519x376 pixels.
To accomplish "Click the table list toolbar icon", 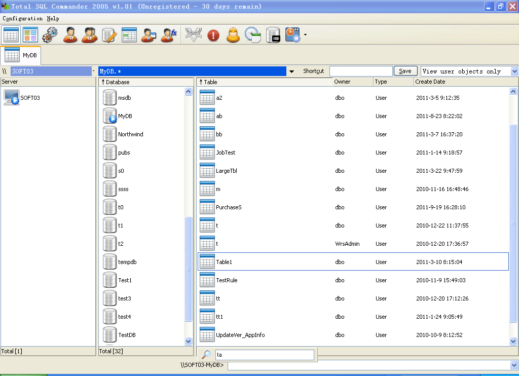I will (129, 35).
